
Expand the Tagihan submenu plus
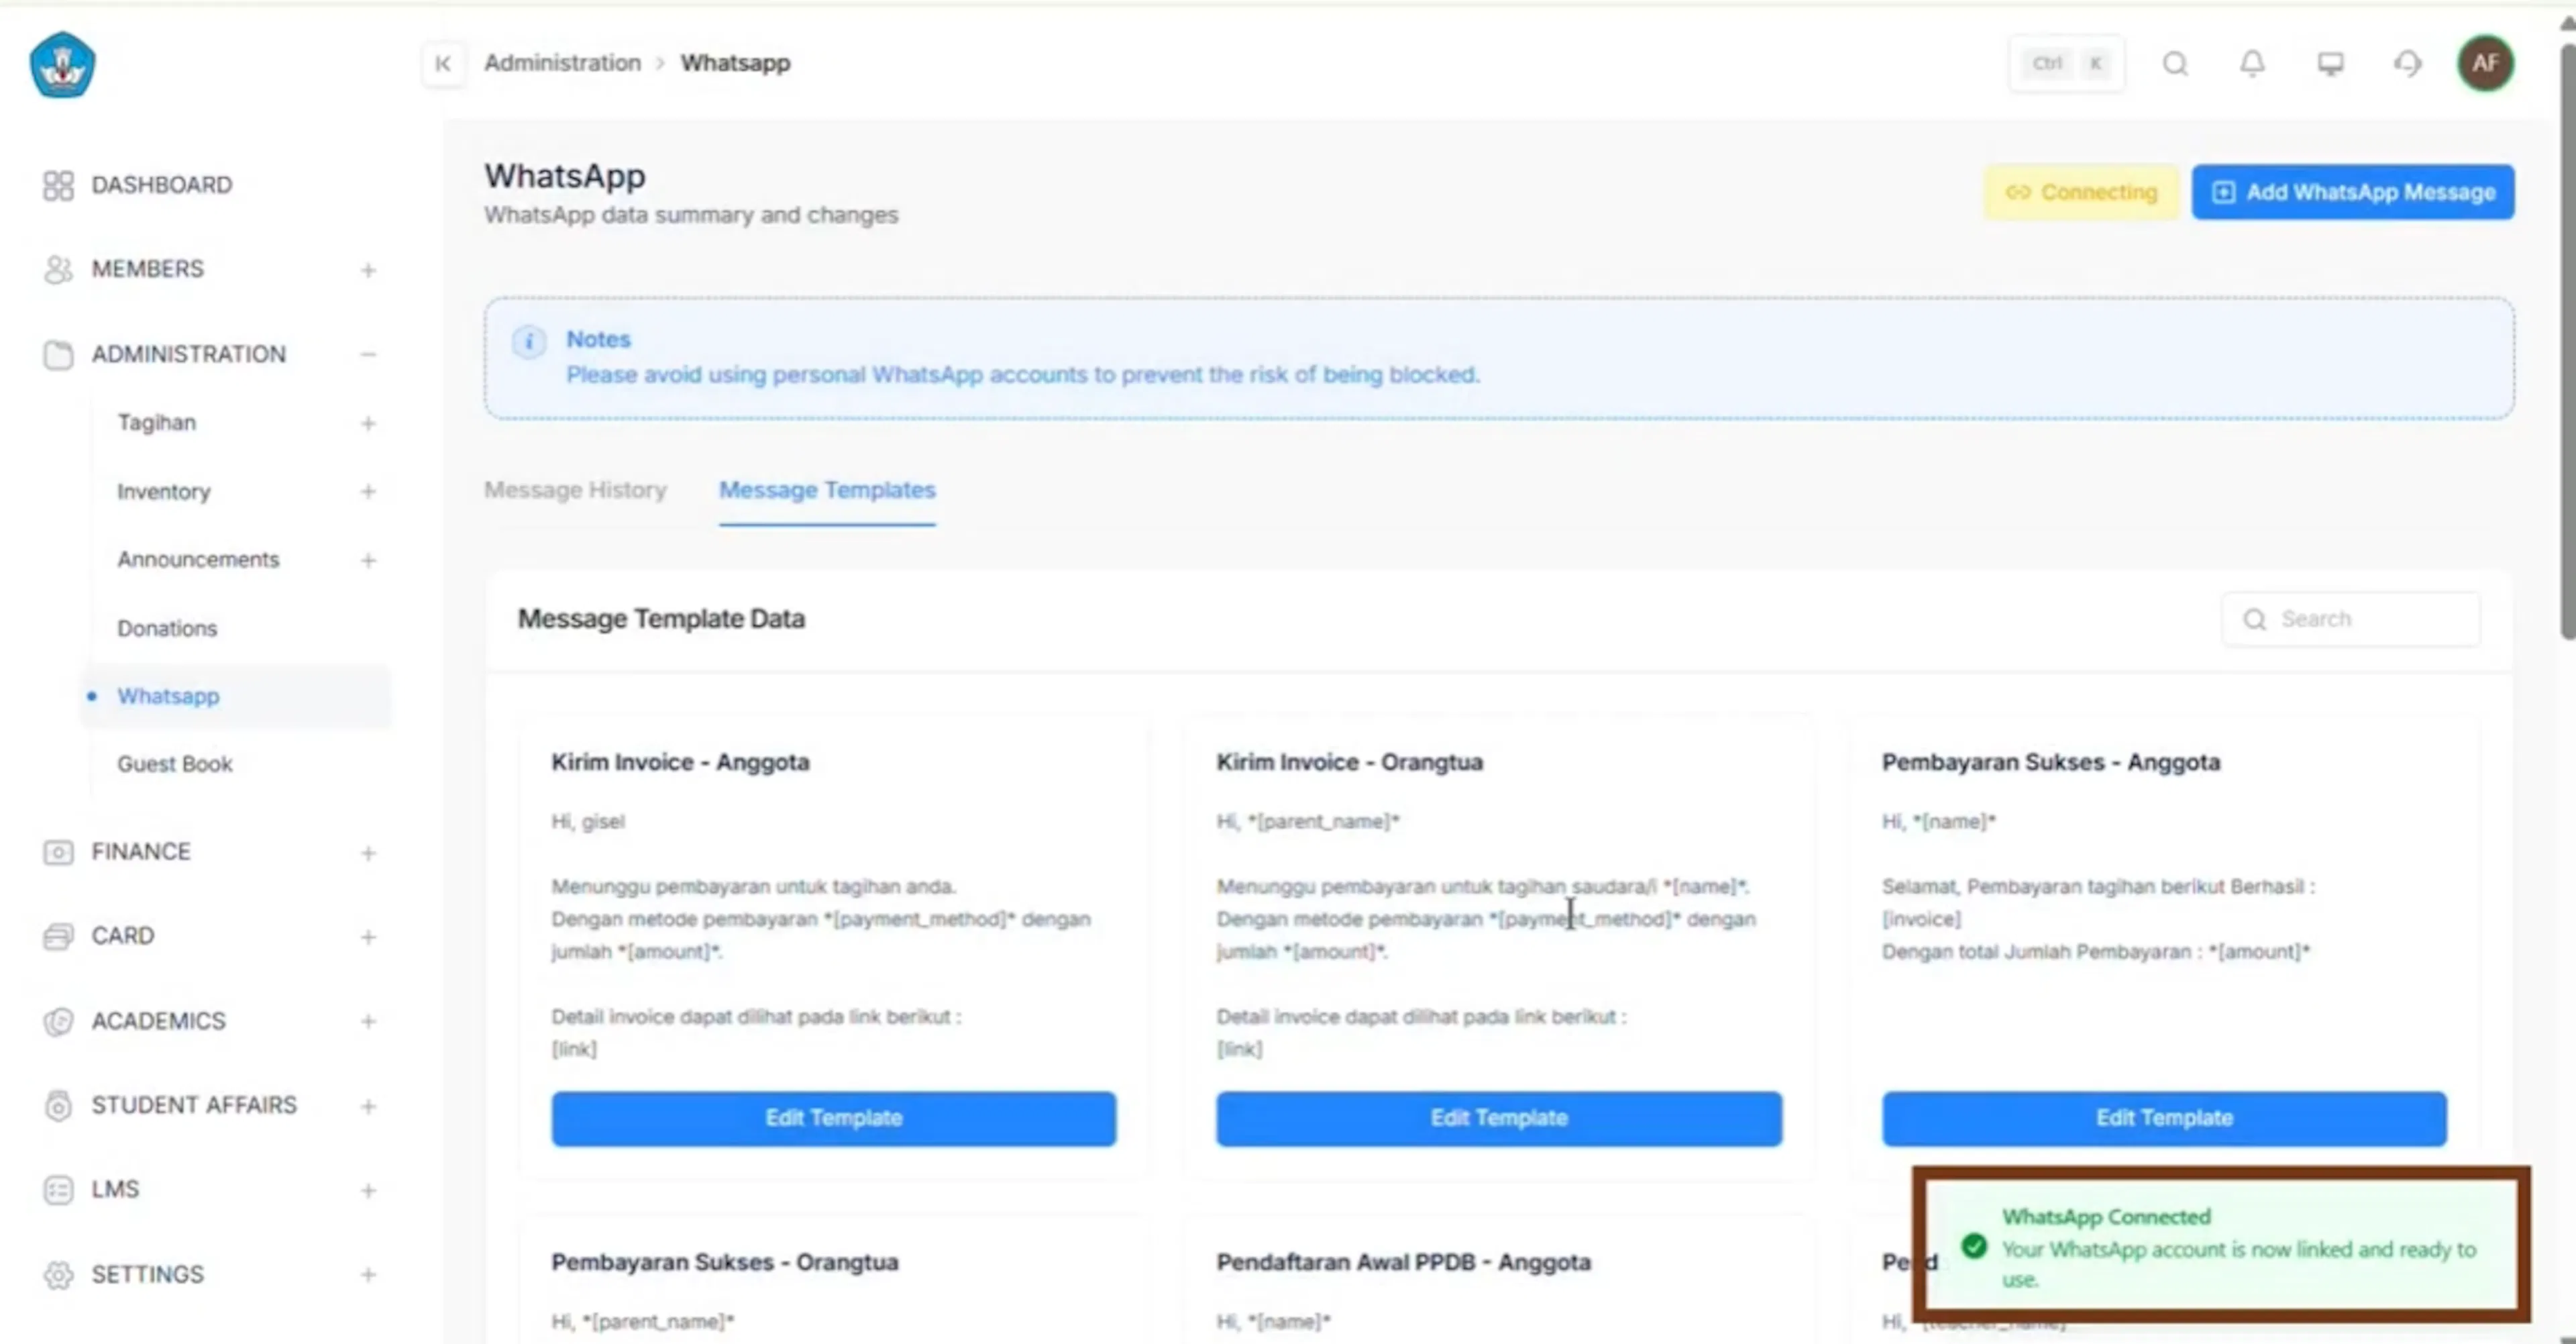[368, 424]
